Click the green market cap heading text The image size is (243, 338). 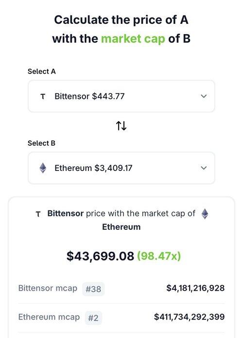point(133,39)
